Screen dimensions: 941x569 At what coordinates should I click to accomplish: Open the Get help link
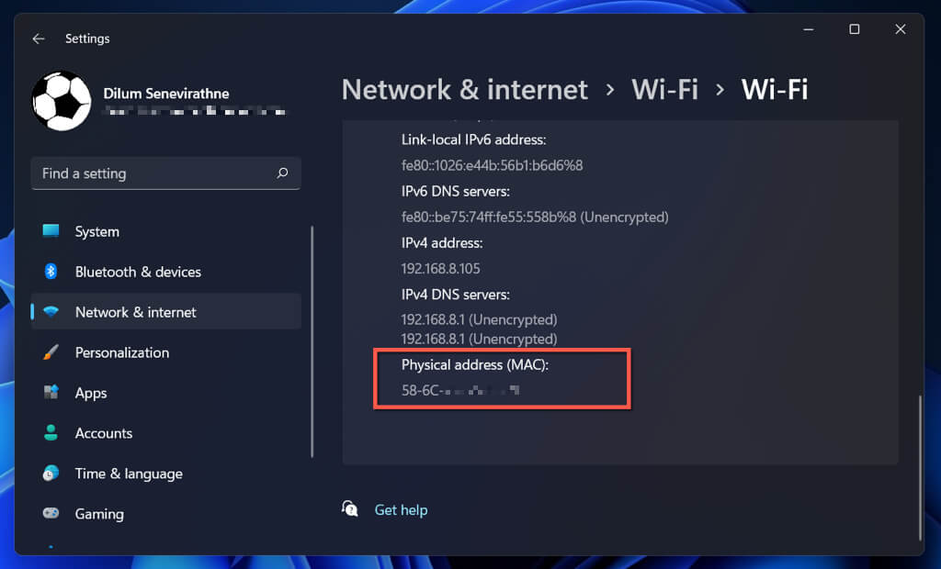[x=401, y=509]
